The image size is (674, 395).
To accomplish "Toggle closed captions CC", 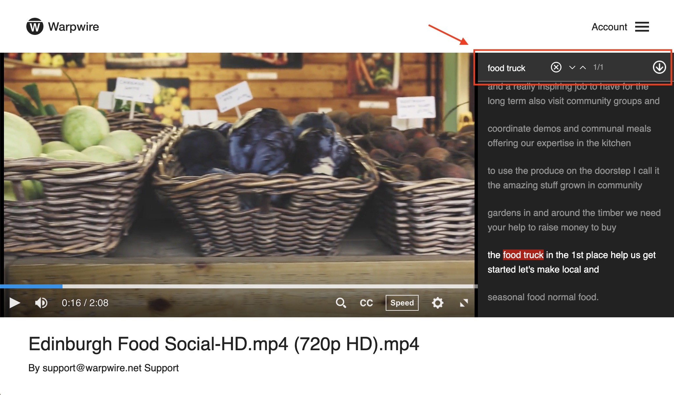I will pos(366,303).
